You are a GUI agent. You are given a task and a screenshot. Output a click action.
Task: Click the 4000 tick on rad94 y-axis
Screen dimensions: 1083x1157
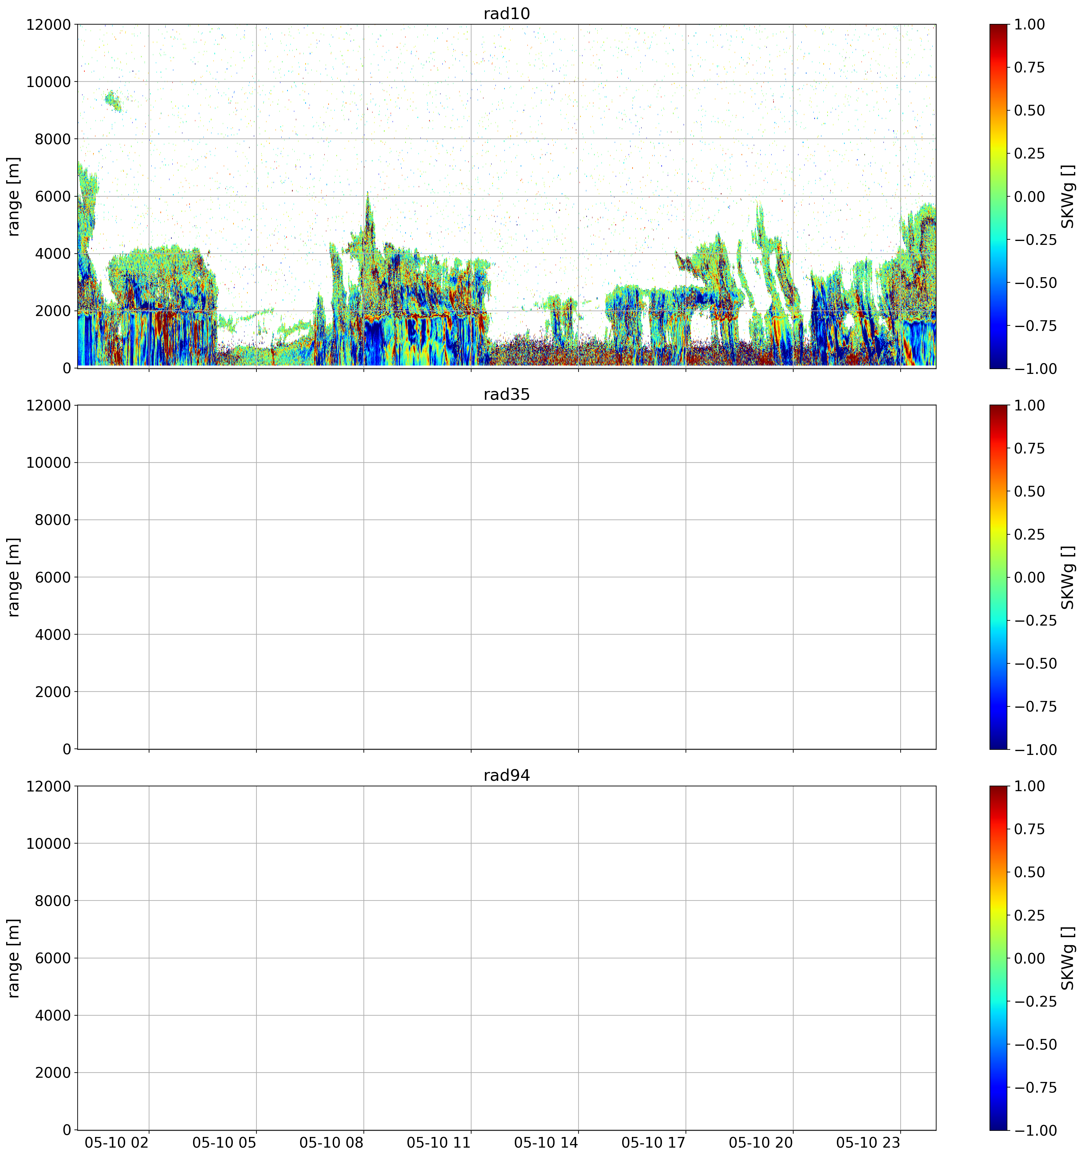point(53,1016)
